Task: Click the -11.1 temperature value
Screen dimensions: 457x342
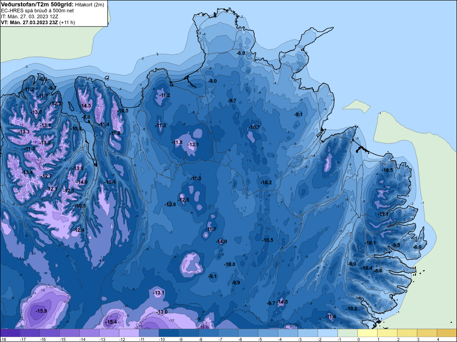Action: click(x=383, y=214)
